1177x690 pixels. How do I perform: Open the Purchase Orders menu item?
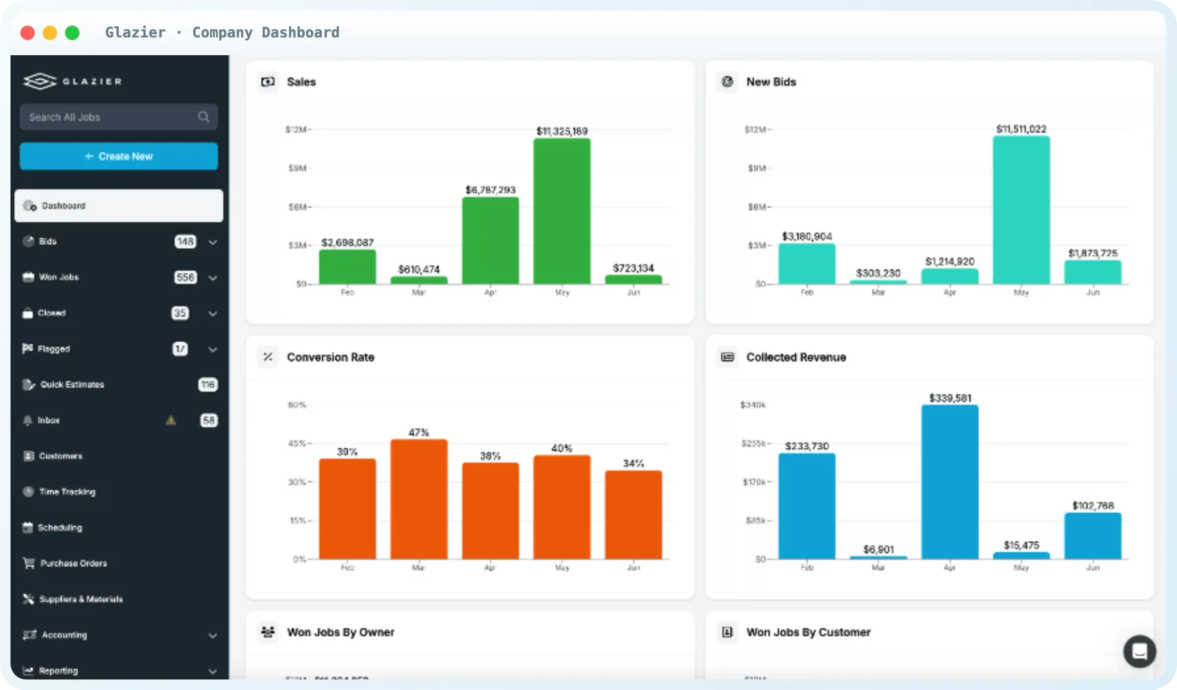click(119, 563)
